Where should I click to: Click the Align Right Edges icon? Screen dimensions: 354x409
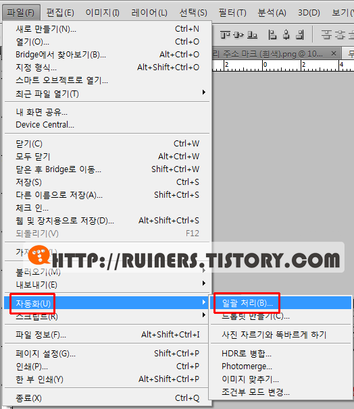tap(300, 34)
